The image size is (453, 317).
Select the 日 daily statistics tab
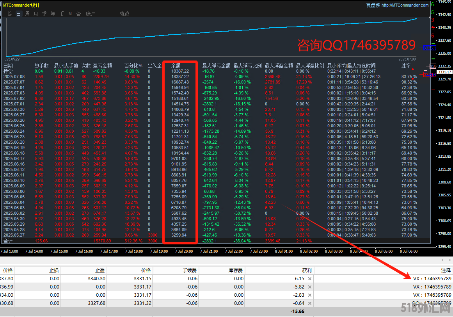click(x=19, y=14)
